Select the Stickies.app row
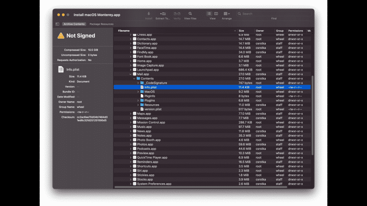 (212, 175)
